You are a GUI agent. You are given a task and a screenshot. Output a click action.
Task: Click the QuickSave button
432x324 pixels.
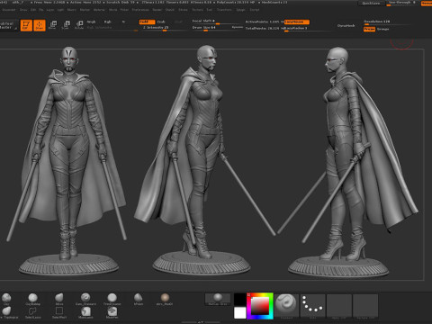(371, 3)
